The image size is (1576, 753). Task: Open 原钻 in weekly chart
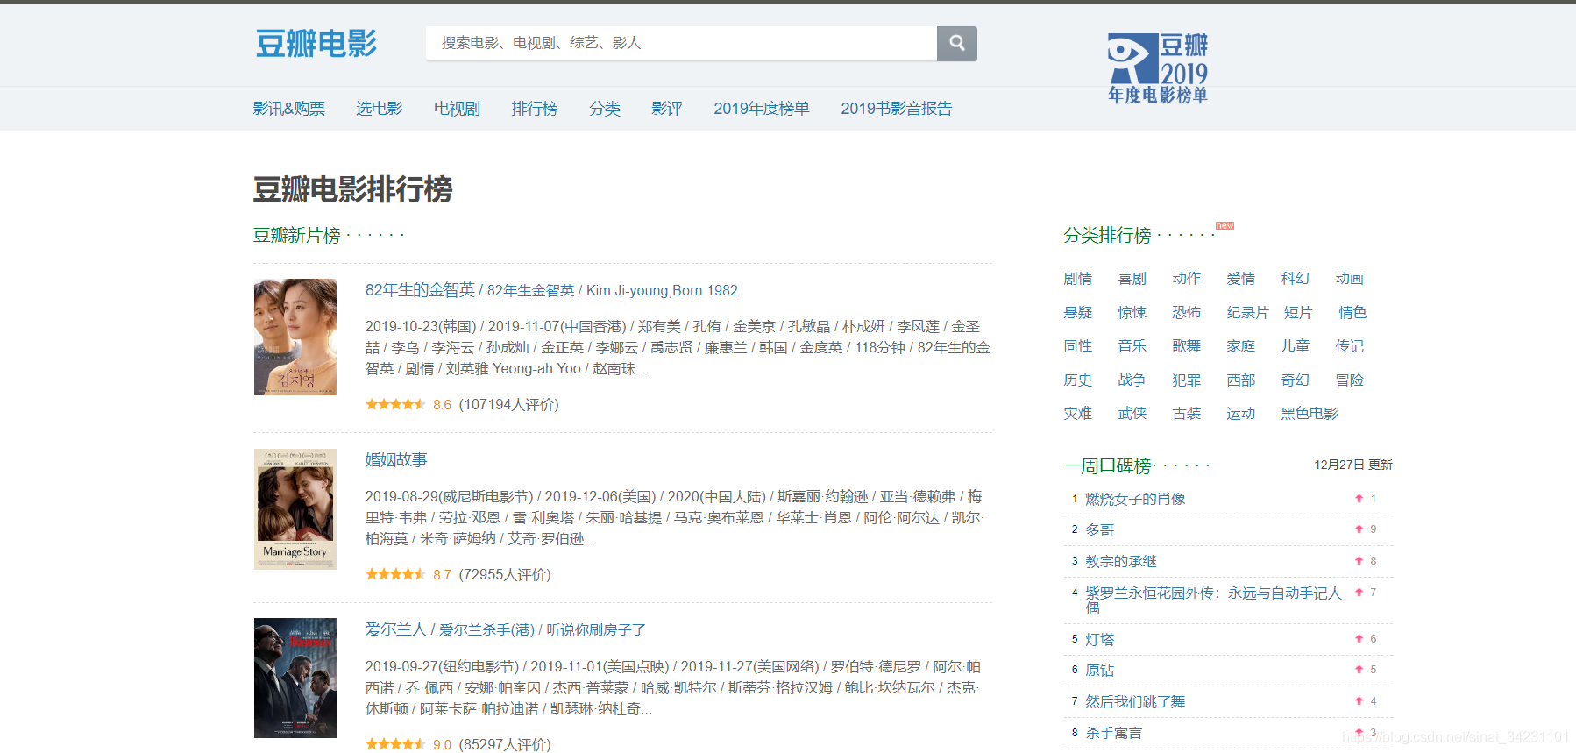pyautogui.click(x=1100, y=671)
